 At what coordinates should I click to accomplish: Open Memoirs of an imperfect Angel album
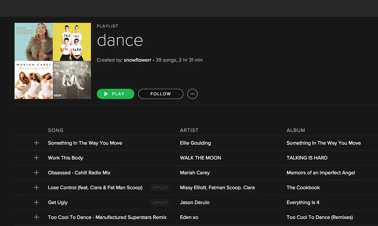tap(321, 173)
